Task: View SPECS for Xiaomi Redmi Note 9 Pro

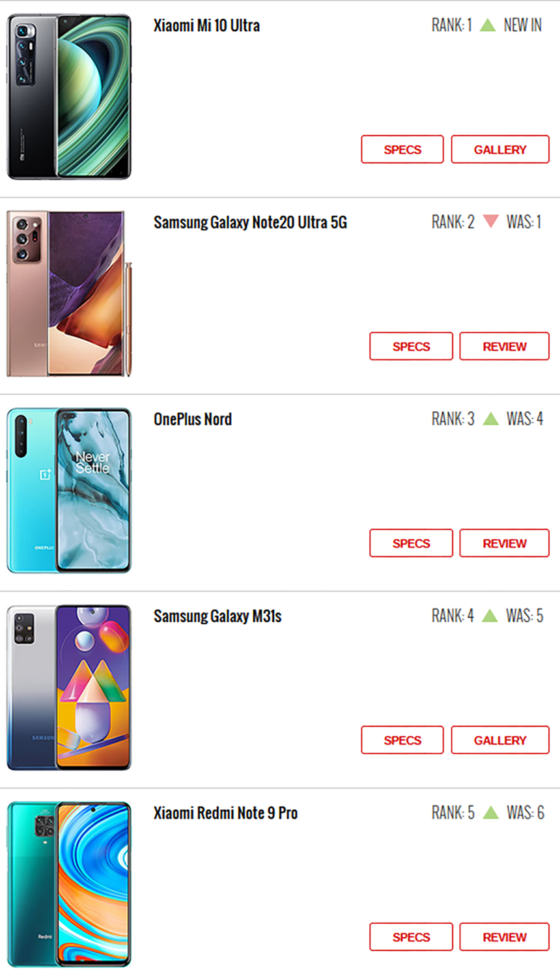Action: [x=411, y=937]
